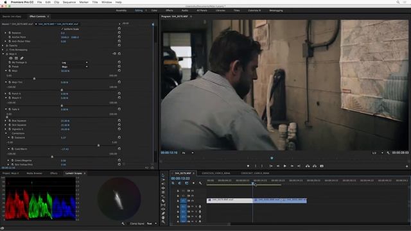The width and height of the screenshot is (411, 231).
Task: Collapse the Corrections group
Action: pyautogui.click(x=6, y=133)
